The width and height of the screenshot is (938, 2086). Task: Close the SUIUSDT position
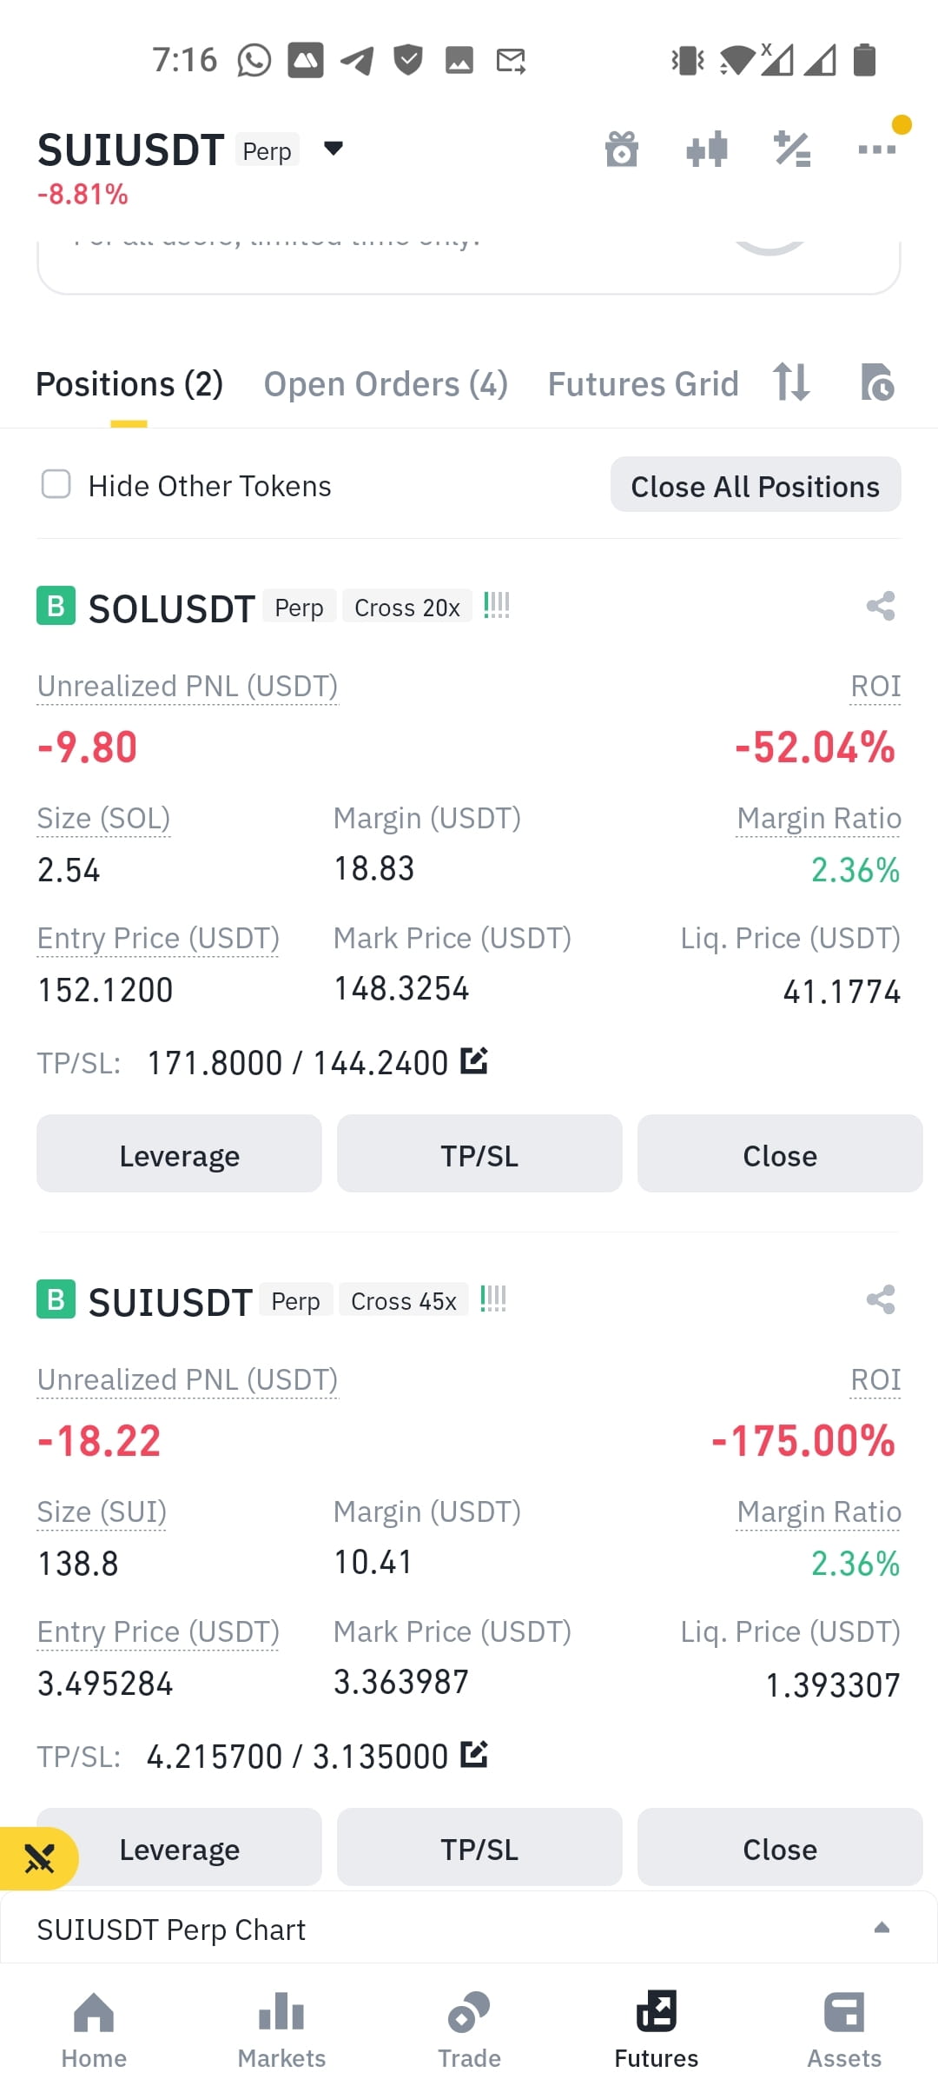coord(780,1849)
